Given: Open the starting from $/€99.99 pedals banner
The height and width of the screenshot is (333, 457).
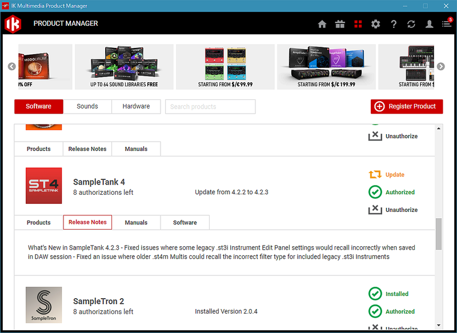Looking at the screenshot, I should pos(225,67).
